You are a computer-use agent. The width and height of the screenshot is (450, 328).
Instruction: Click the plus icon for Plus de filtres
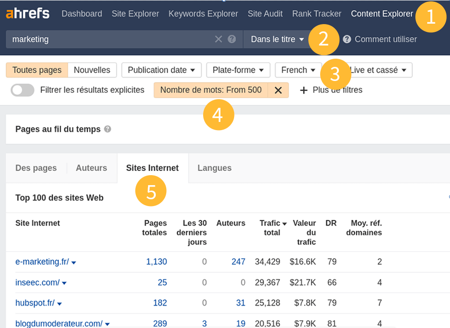304,90
